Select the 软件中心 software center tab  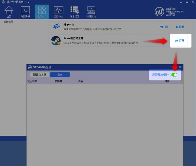pos(42,11)
